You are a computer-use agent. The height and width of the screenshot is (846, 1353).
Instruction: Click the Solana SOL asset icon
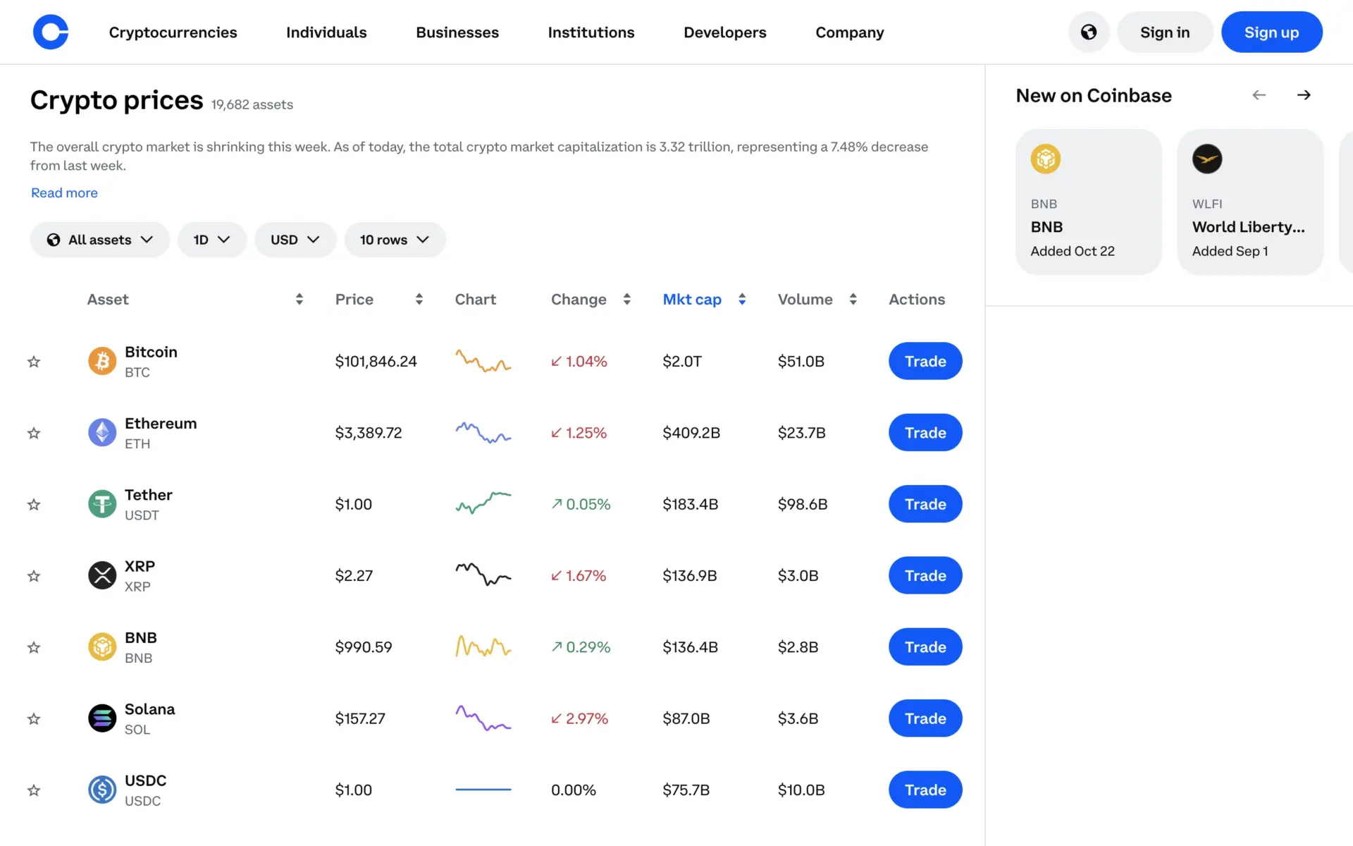102,718
